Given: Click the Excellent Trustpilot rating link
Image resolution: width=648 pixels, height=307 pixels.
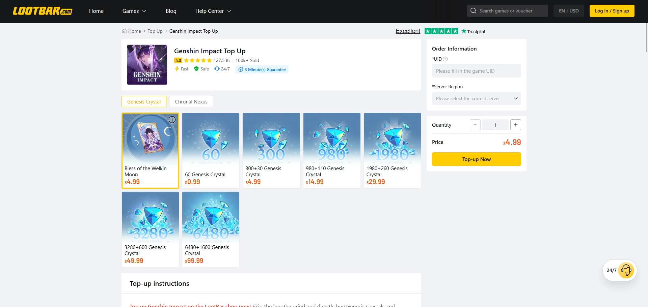Looking at the screenshot, I should tap(408, 31).
